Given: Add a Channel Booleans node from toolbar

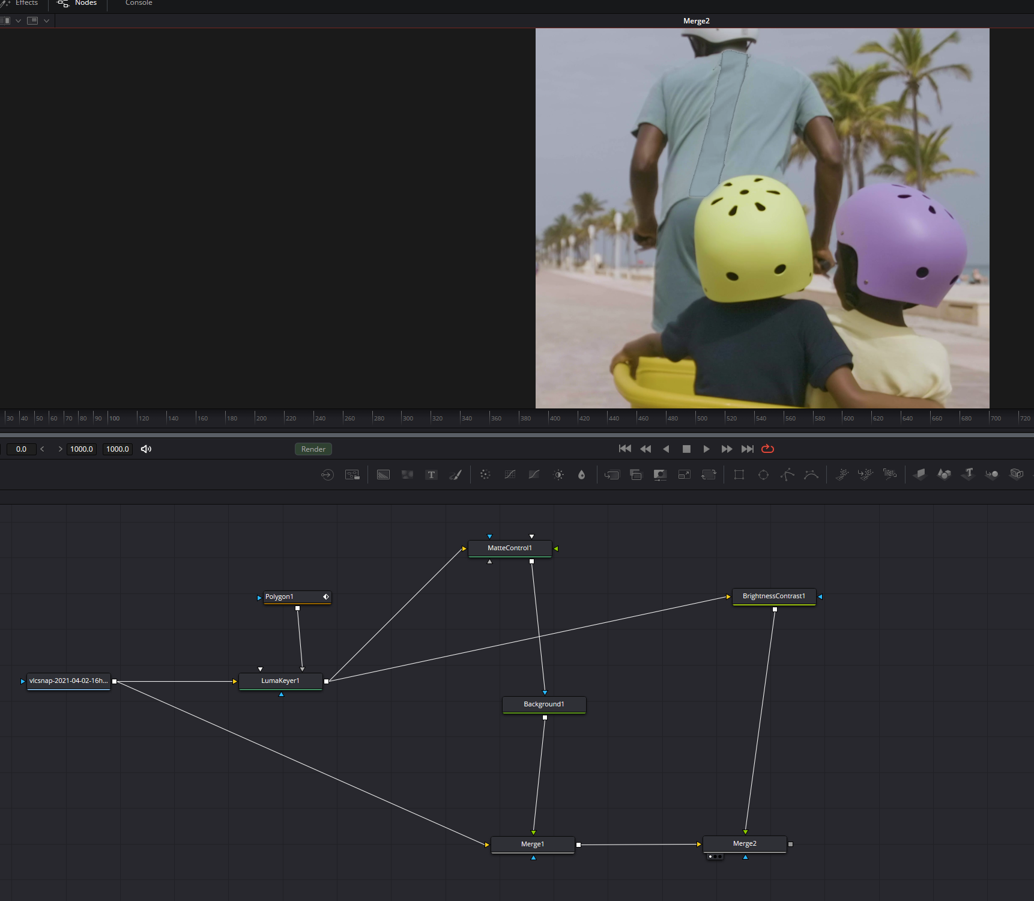Looking at the screenshot, I should pyautogui.click(x=636, y=475).
